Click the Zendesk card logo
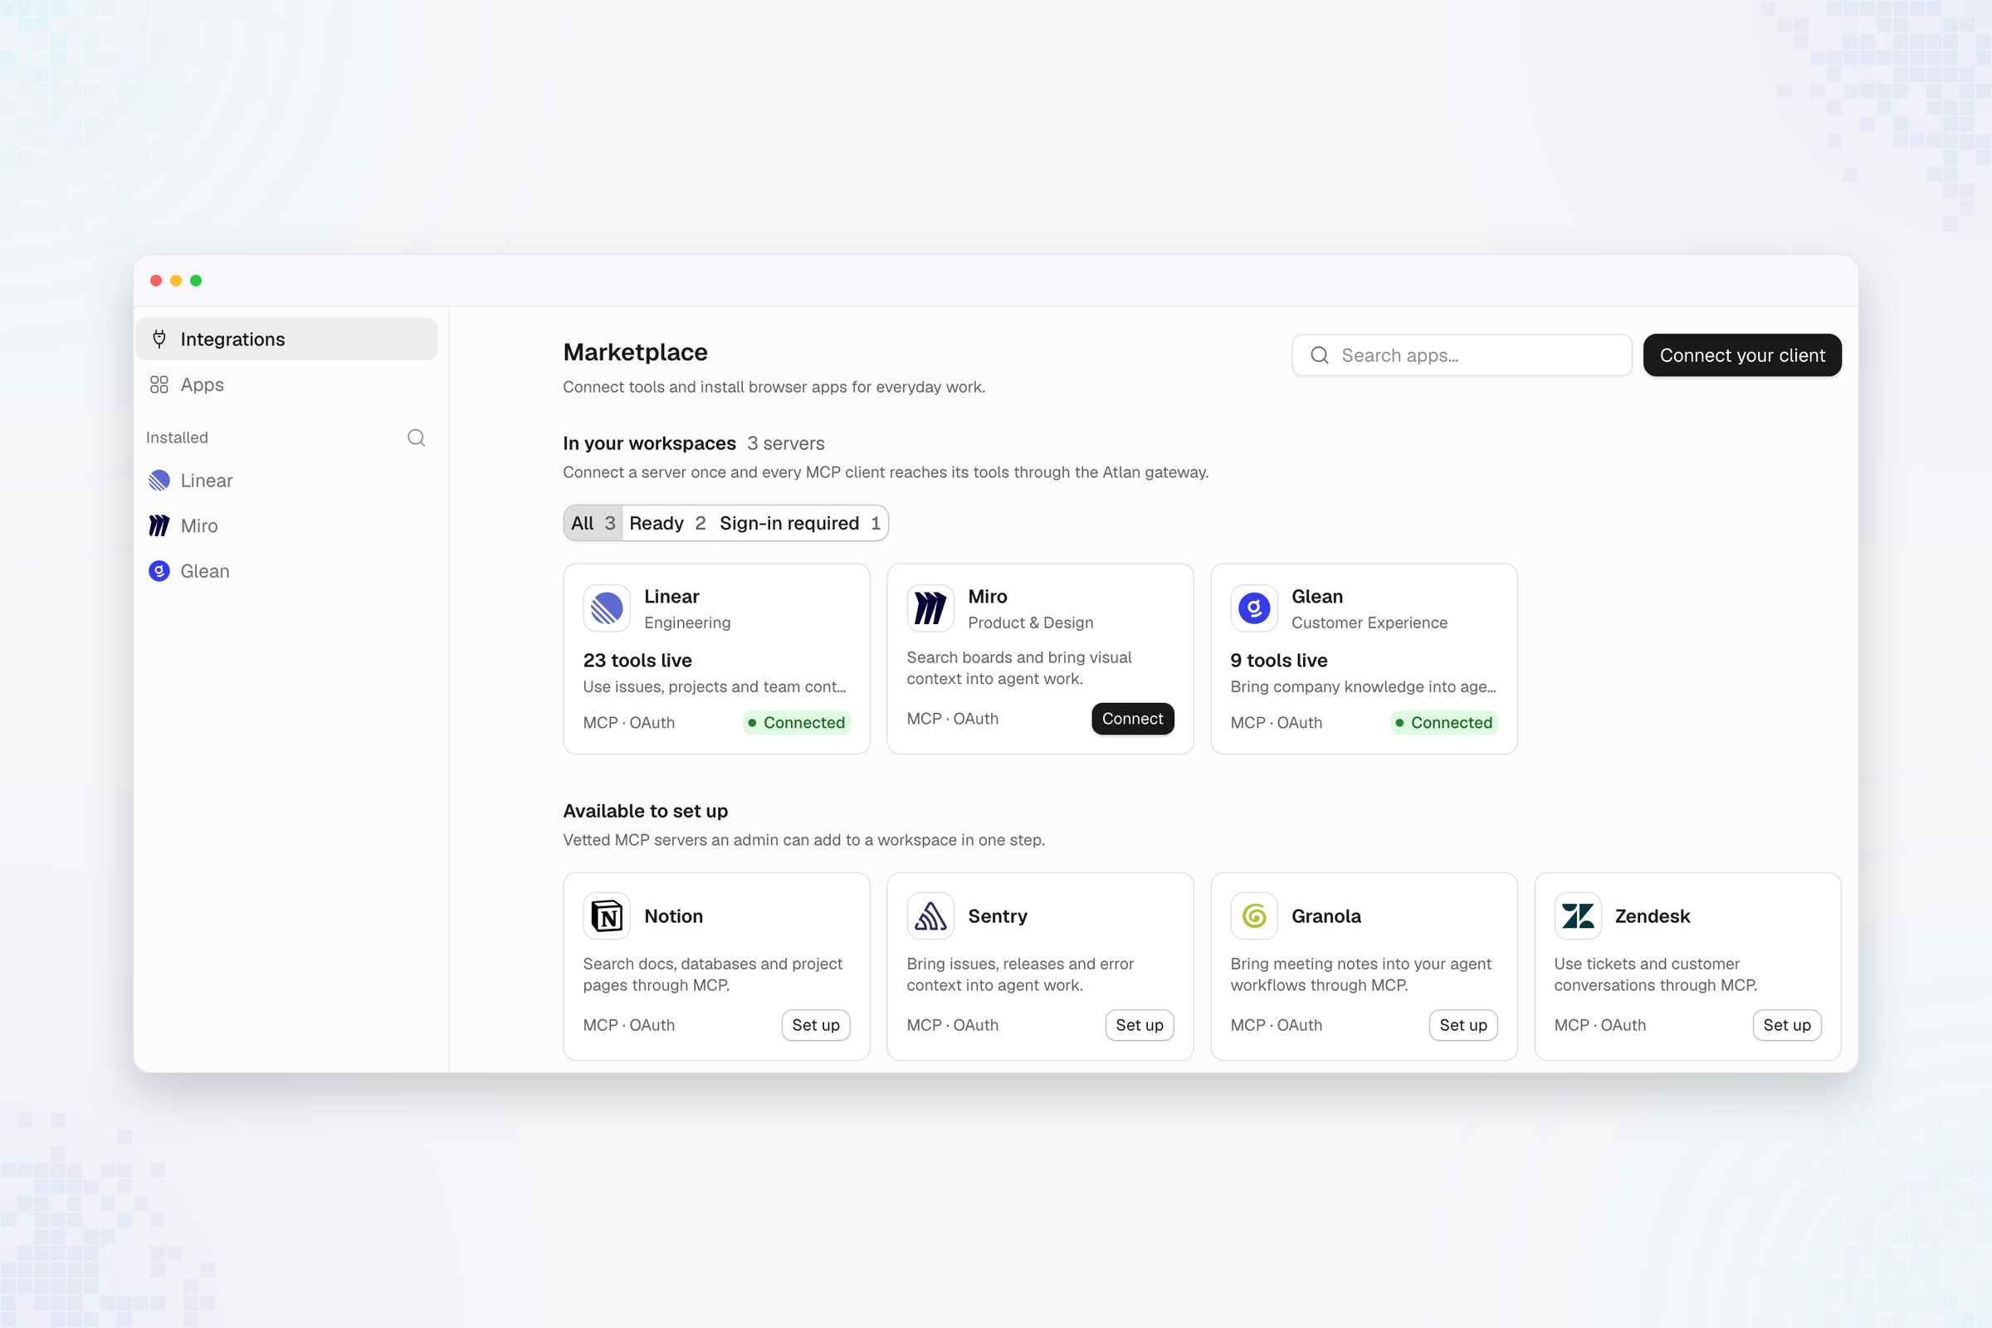 click(x=1577, y=915)
